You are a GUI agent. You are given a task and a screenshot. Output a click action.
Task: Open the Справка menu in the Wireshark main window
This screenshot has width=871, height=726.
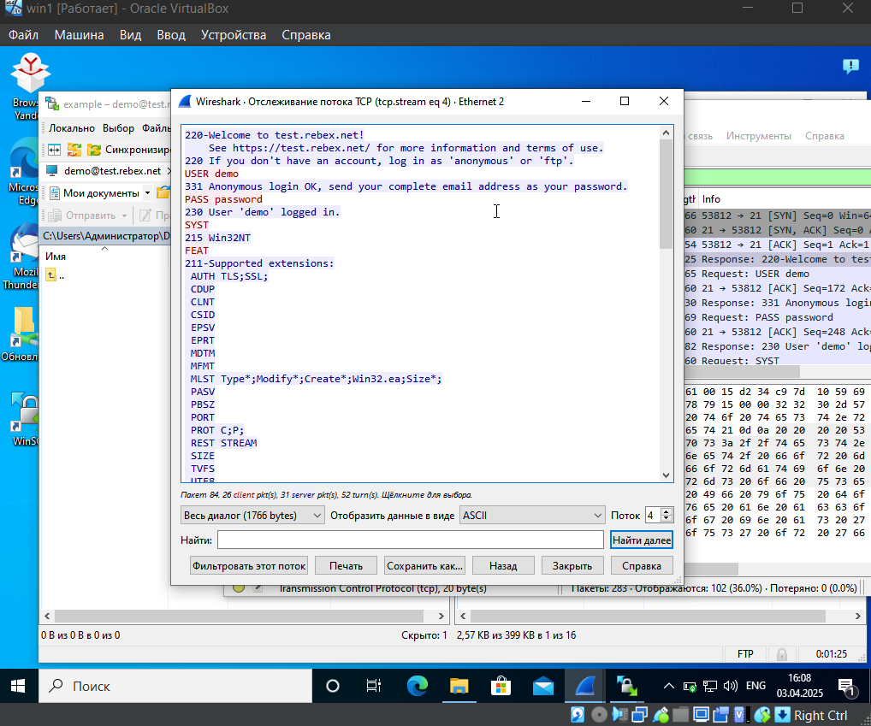(824, 136)
